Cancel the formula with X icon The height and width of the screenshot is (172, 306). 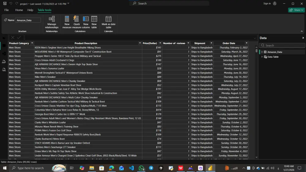13,37
